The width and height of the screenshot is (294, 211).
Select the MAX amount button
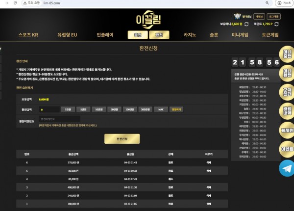pos(161,109)
